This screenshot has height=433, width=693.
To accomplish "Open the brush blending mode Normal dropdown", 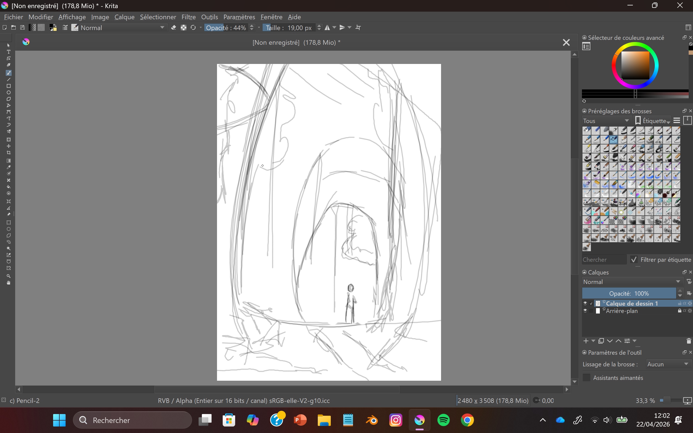I will tap(122, 27).
